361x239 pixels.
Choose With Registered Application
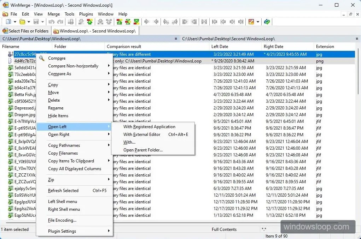pyautogui.click(x=149, y=127)
